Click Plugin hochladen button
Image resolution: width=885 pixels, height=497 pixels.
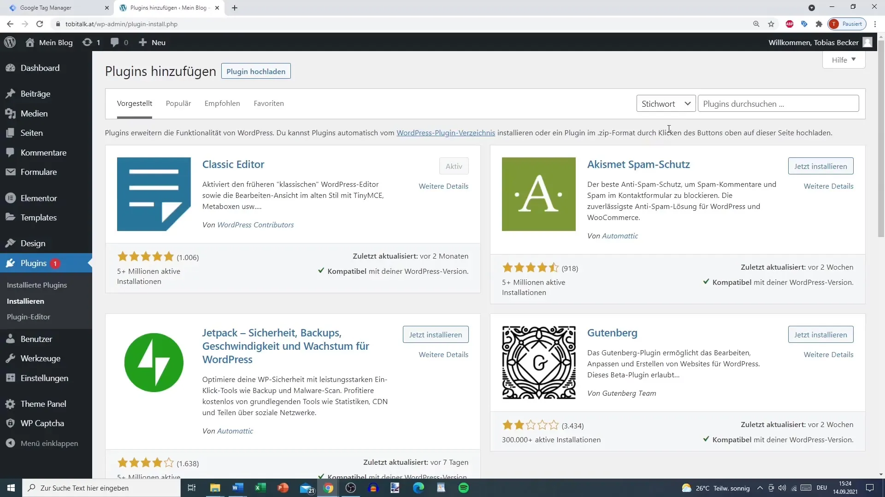(x=256, y=71)
